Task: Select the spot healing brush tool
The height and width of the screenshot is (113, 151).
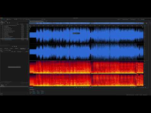Action: pyautogui.click(x=30, y=19)
